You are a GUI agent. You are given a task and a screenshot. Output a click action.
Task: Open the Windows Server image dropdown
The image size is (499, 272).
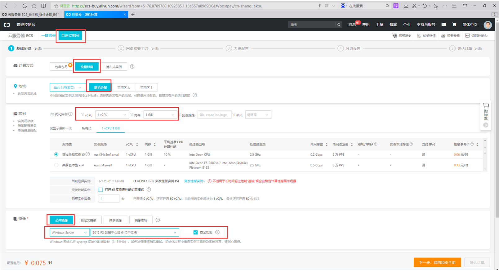(69, 233)
